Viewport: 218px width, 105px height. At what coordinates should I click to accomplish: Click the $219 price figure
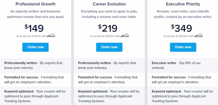(x=108, y=28)
